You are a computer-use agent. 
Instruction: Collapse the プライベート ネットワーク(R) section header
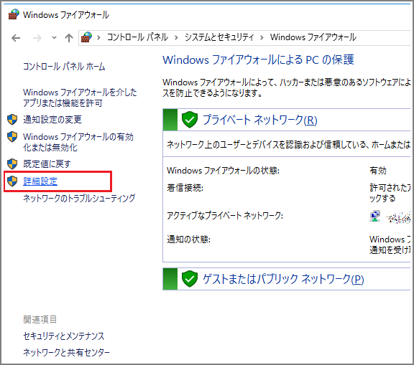pyautogui.click(x=287, y=120)
